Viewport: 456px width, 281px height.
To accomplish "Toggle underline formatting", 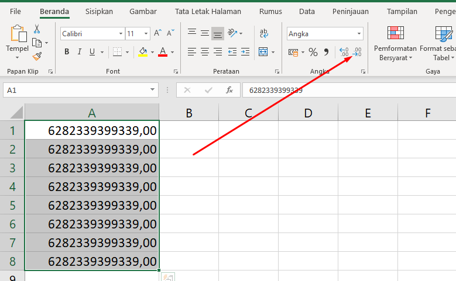I will (92, 51).
